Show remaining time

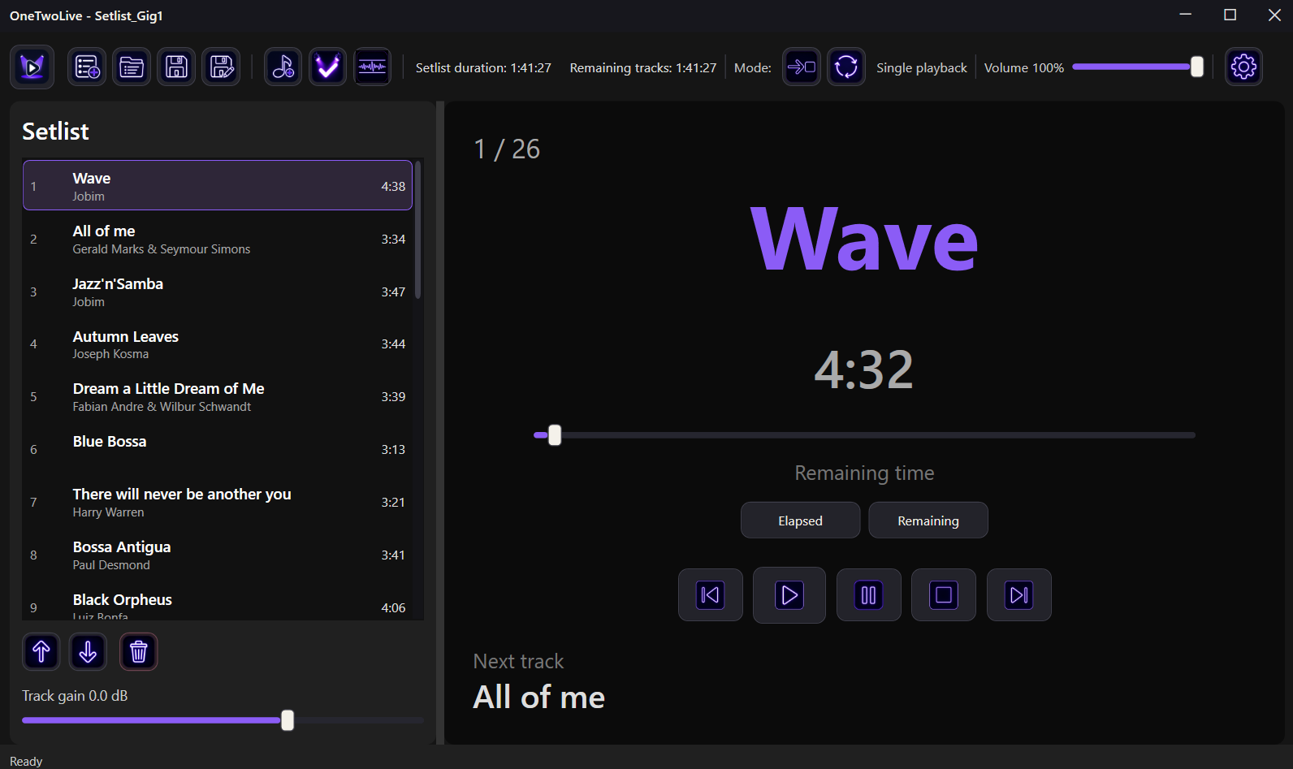click(x=928, y=521)
